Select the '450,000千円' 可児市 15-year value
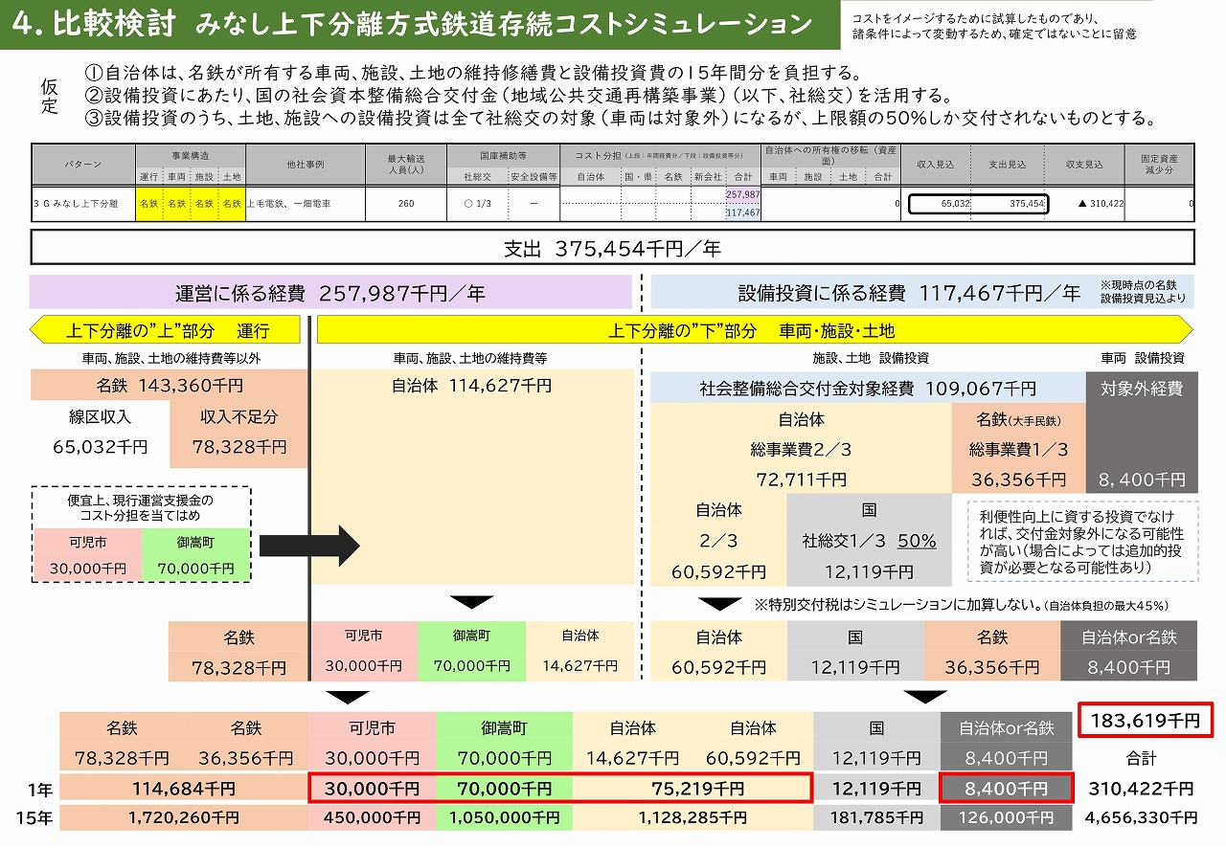 click(x=373, y=818)
